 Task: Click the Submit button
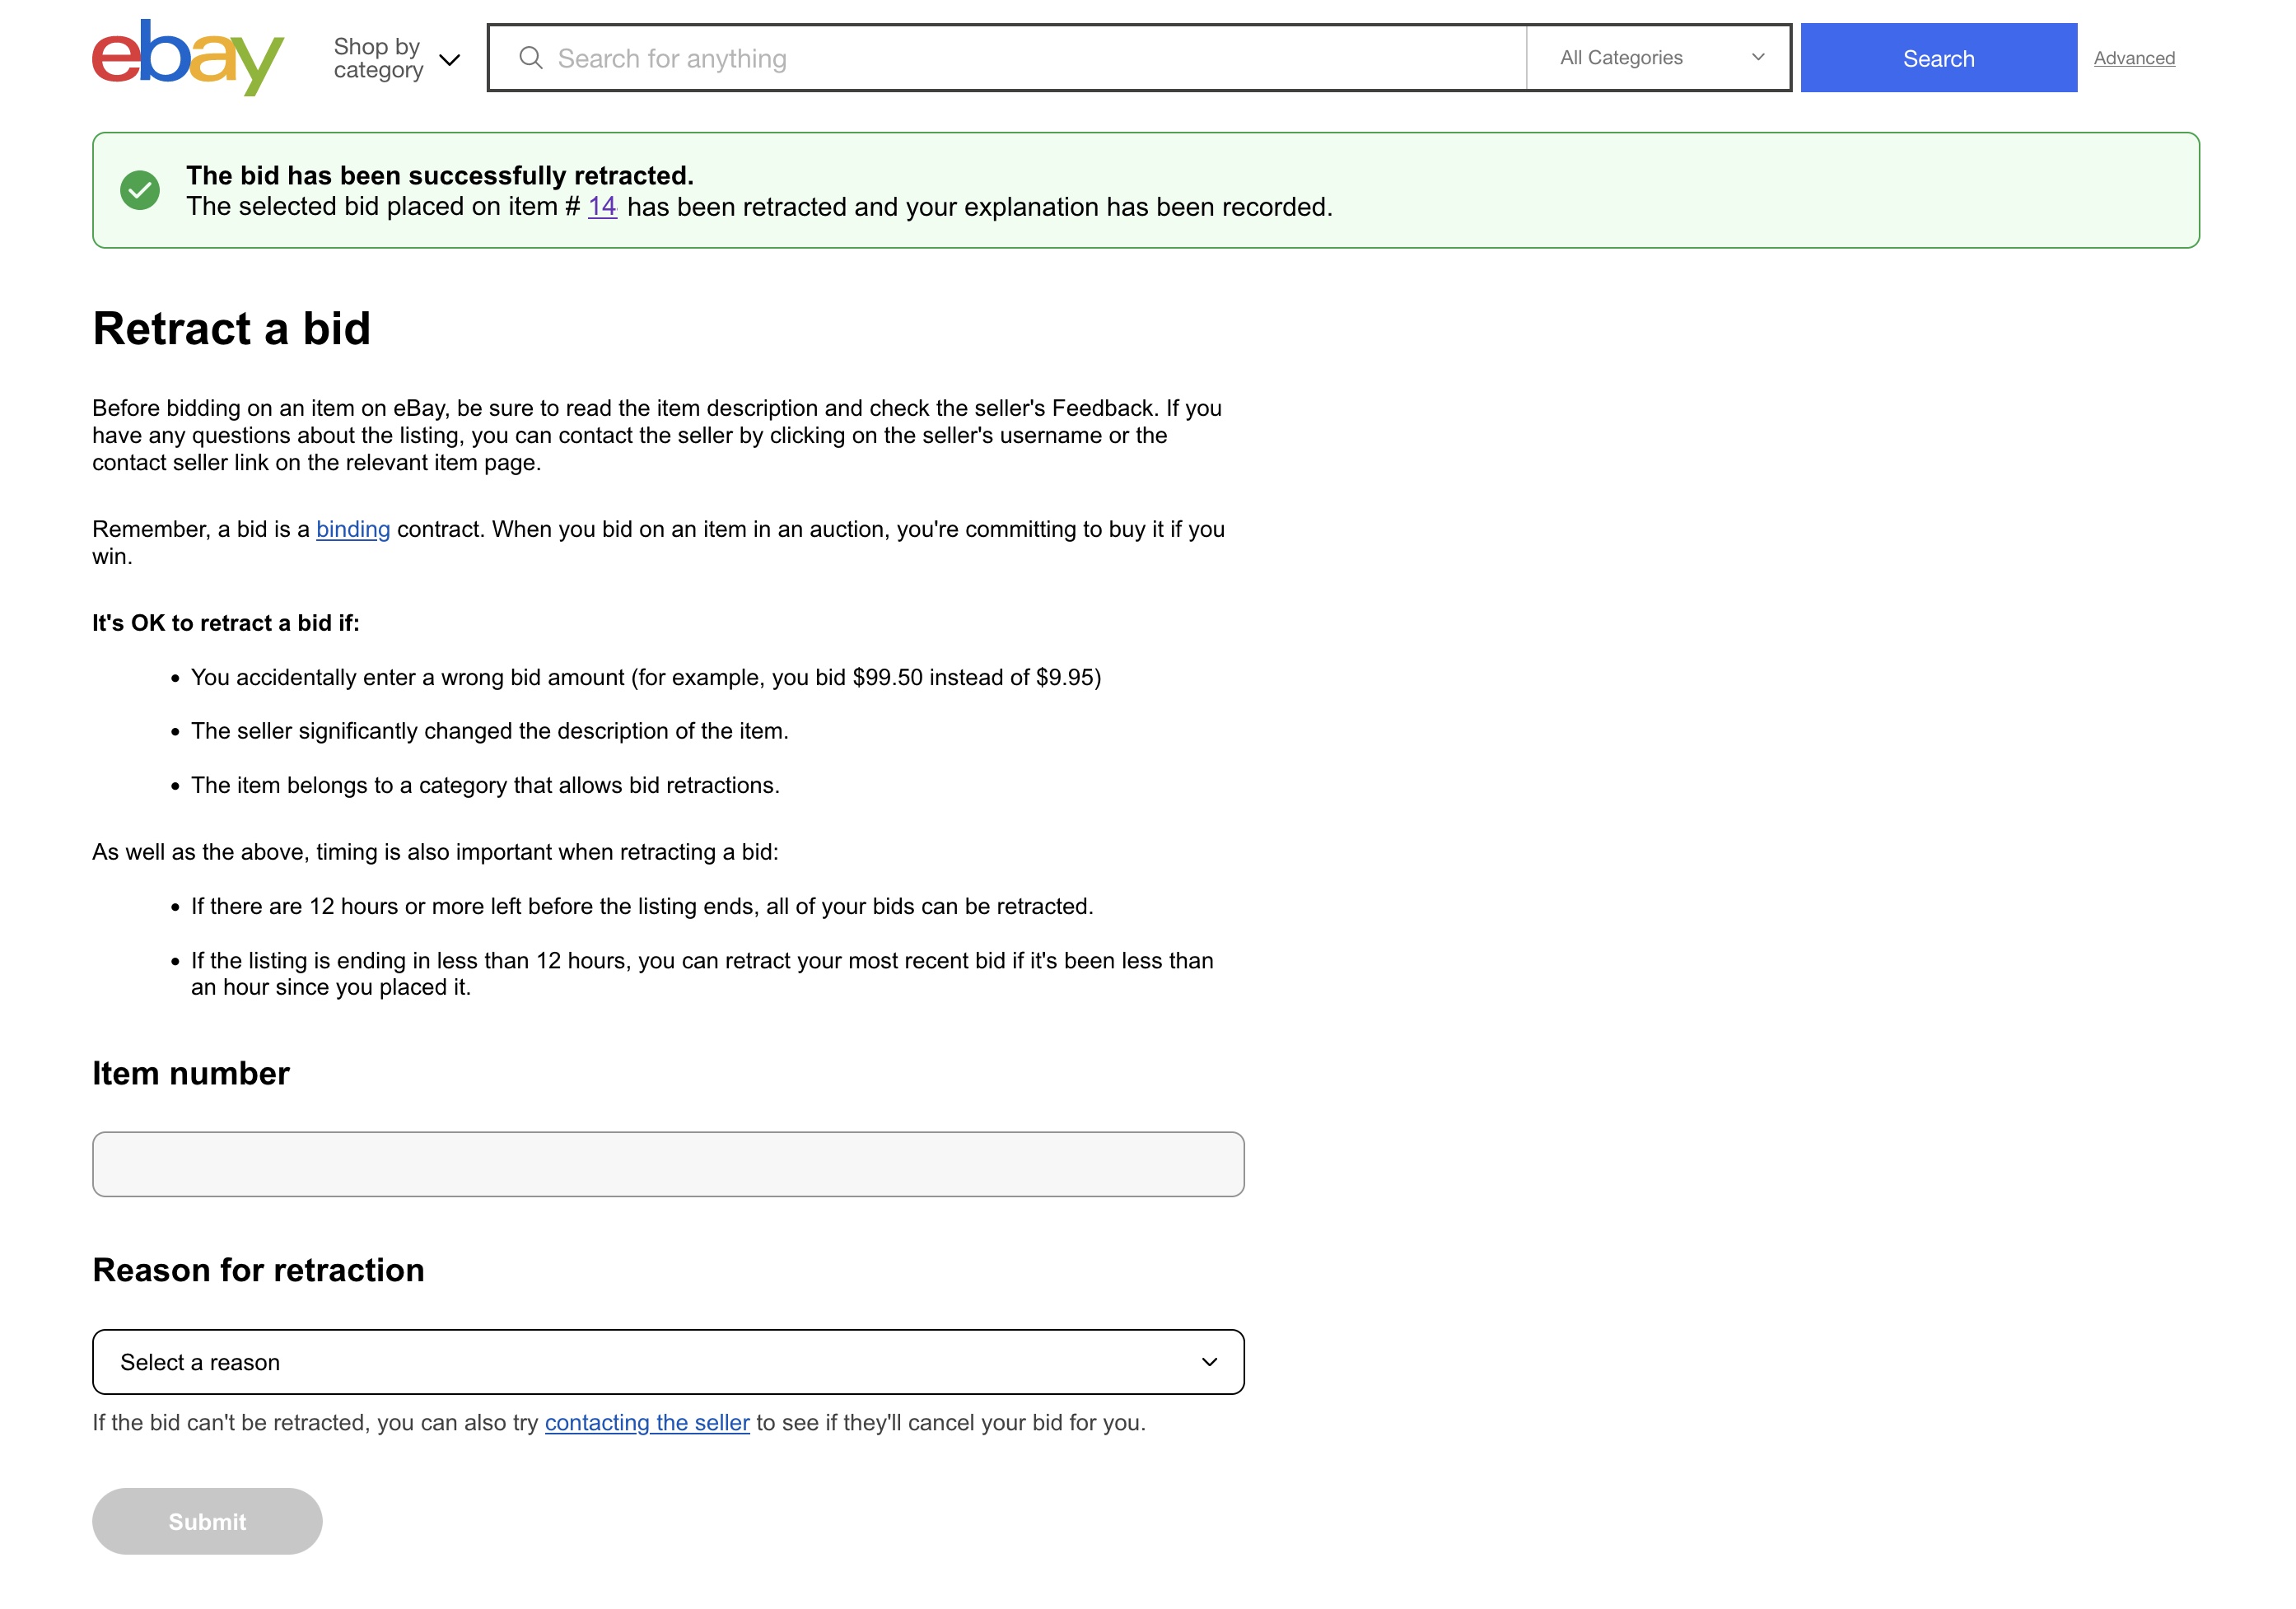(208, 1520)
